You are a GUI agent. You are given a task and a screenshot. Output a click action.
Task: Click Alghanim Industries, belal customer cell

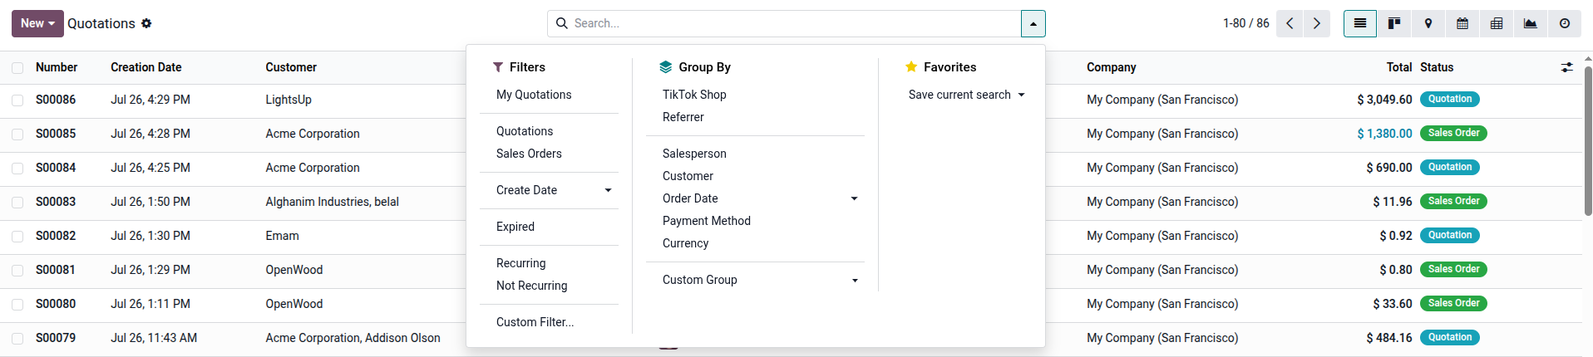333,202
